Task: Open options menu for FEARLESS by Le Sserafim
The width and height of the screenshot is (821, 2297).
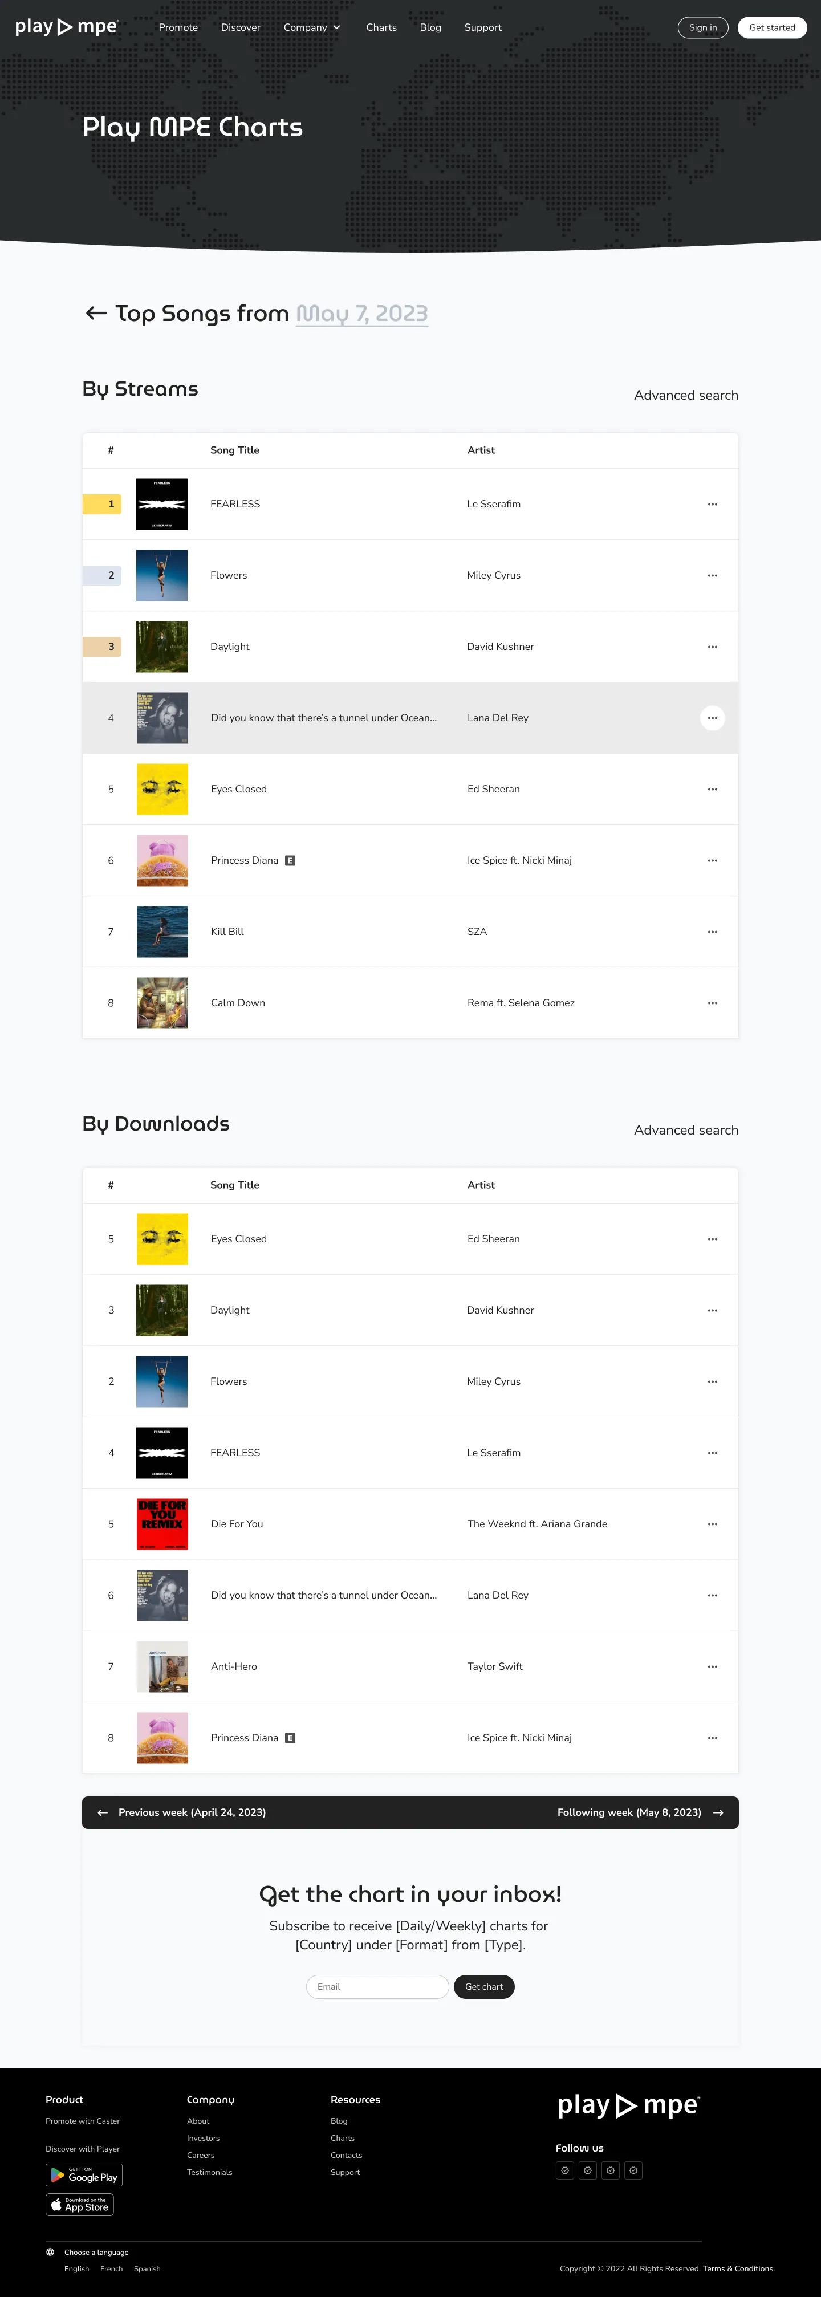Action: (712, 504)
